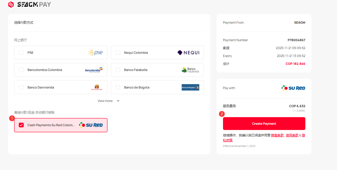Click the Banco de Bogota logo

pyautogui.click(x=190, y=87)
